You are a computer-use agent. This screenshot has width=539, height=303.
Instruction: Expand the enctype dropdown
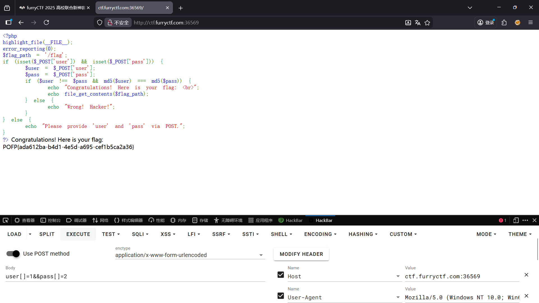click(x=261, y=255)
